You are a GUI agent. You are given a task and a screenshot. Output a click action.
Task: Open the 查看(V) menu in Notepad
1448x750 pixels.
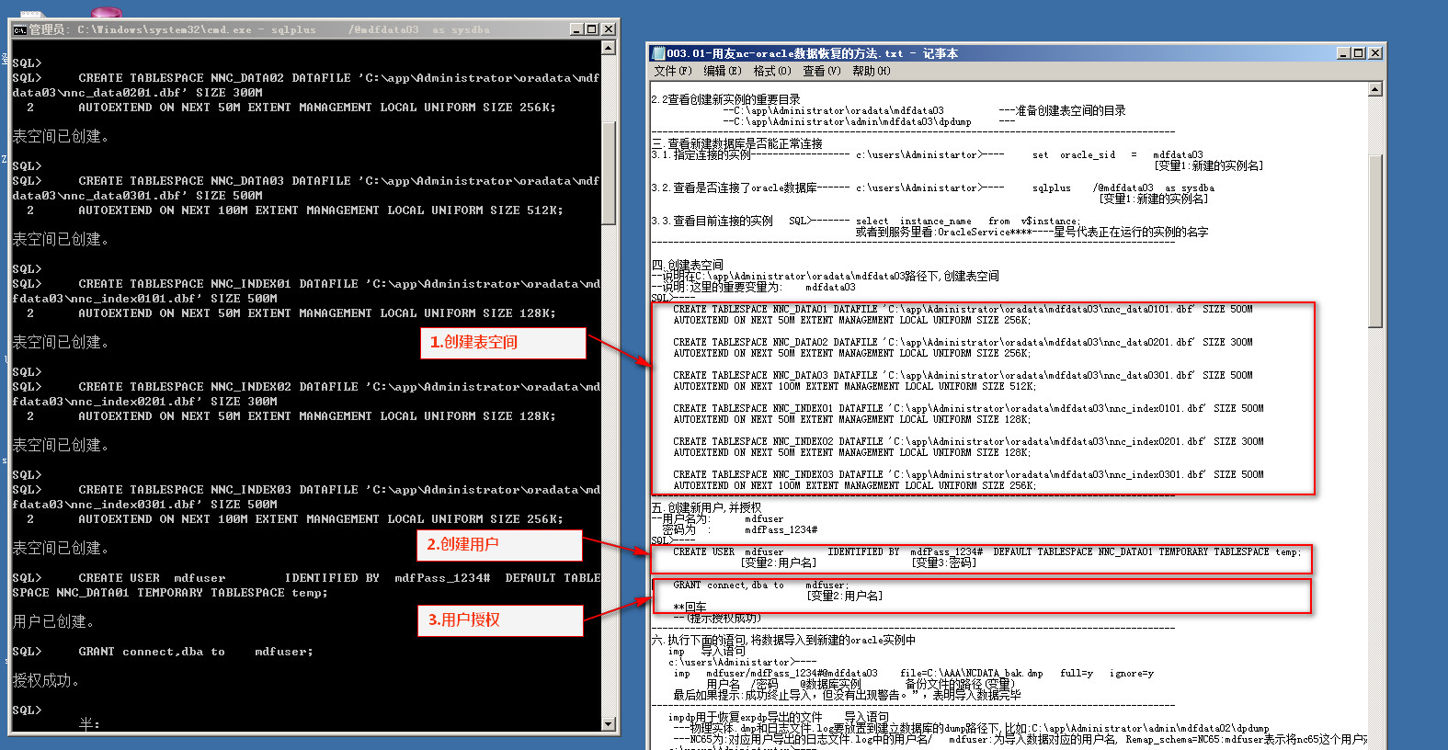click(821, 71)
